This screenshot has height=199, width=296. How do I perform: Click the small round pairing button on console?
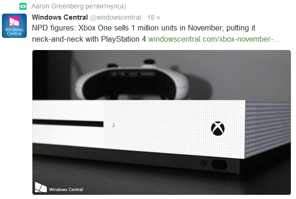click(x=203, y=163)
